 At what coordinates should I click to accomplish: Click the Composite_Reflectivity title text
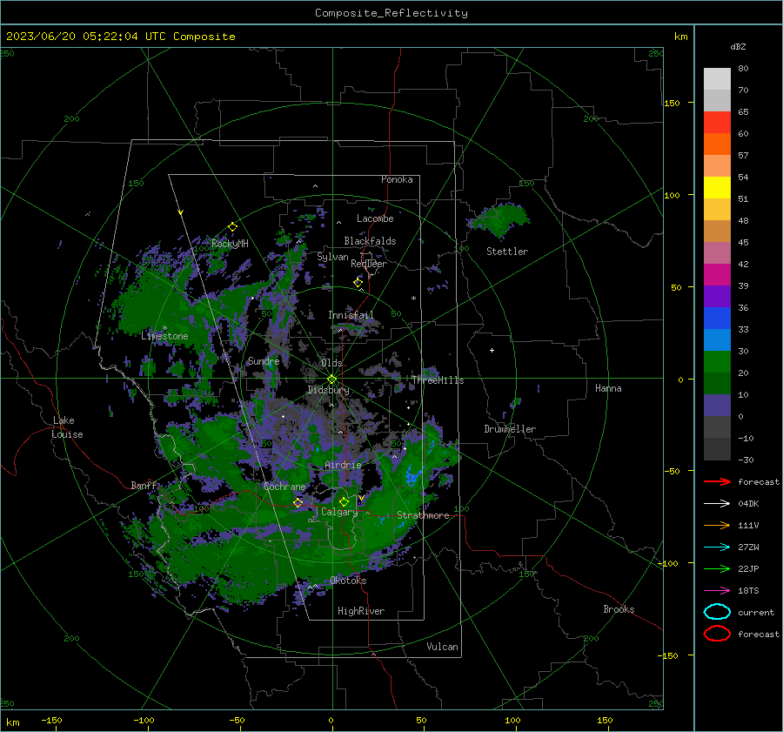pos(391,13)
